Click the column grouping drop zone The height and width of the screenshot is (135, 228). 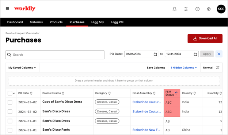point(114,80)
